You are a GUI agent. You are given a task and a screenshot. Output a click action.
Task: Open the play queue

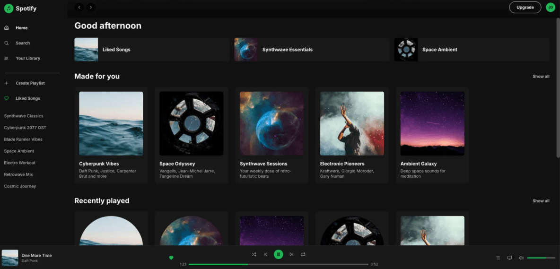(x=498, y=258)
